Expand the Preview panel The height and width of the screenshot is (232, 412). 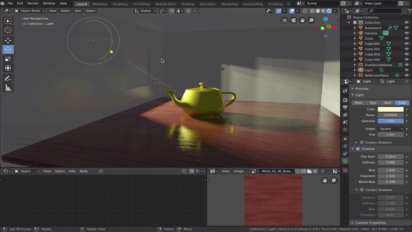[362, 89]
